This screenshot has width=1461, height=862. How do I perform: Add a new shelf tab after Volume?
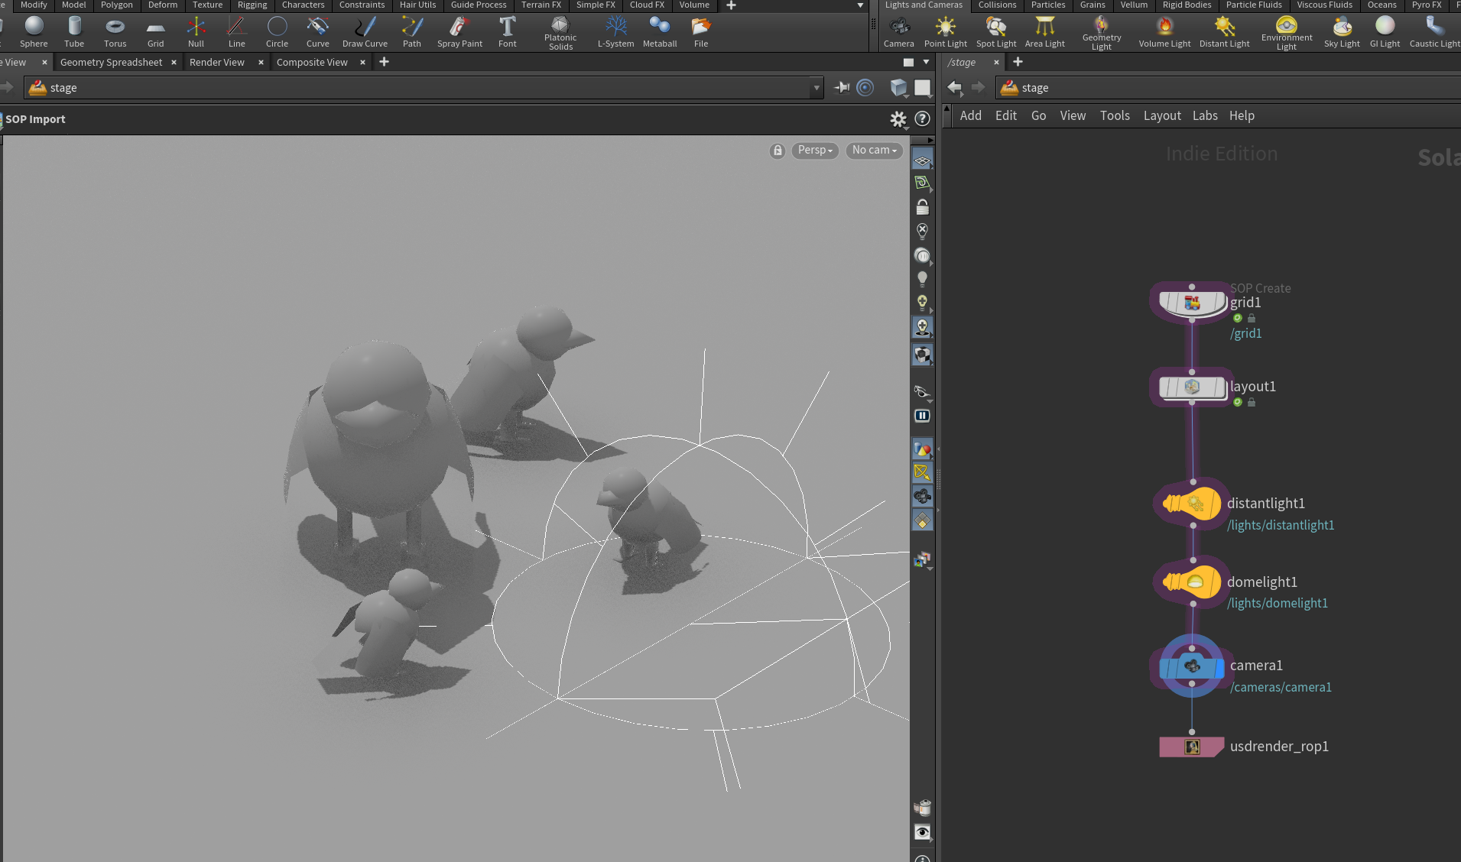[731, 5]
